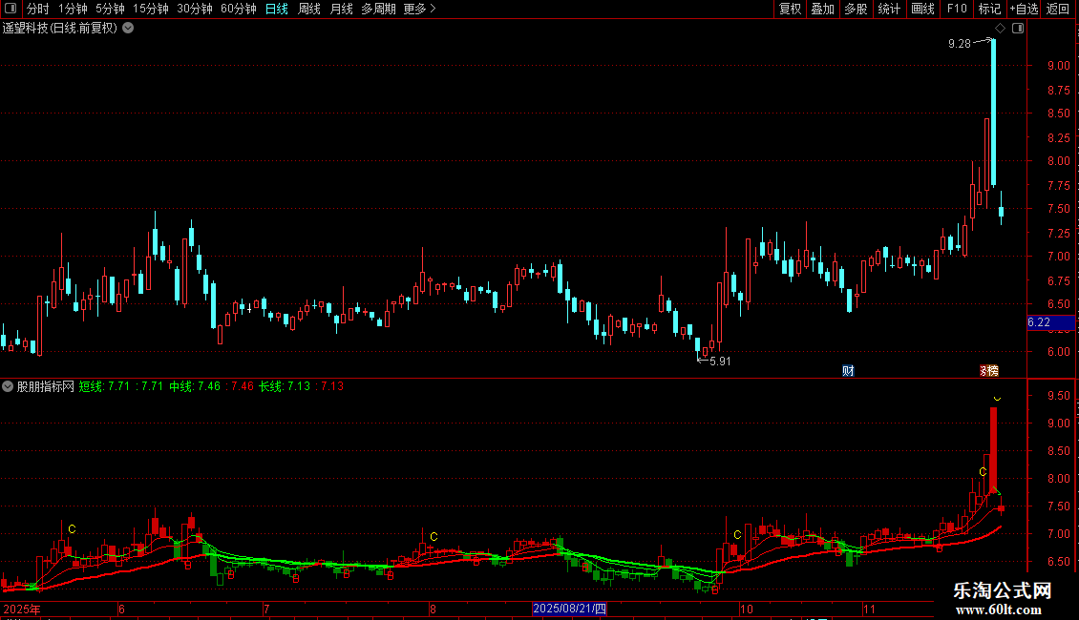Select the 60分钟 period

tap(238, 9)
